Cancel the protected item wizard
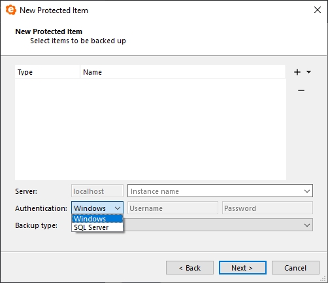Screen dimensions: 328x283 tap(295, 268)
